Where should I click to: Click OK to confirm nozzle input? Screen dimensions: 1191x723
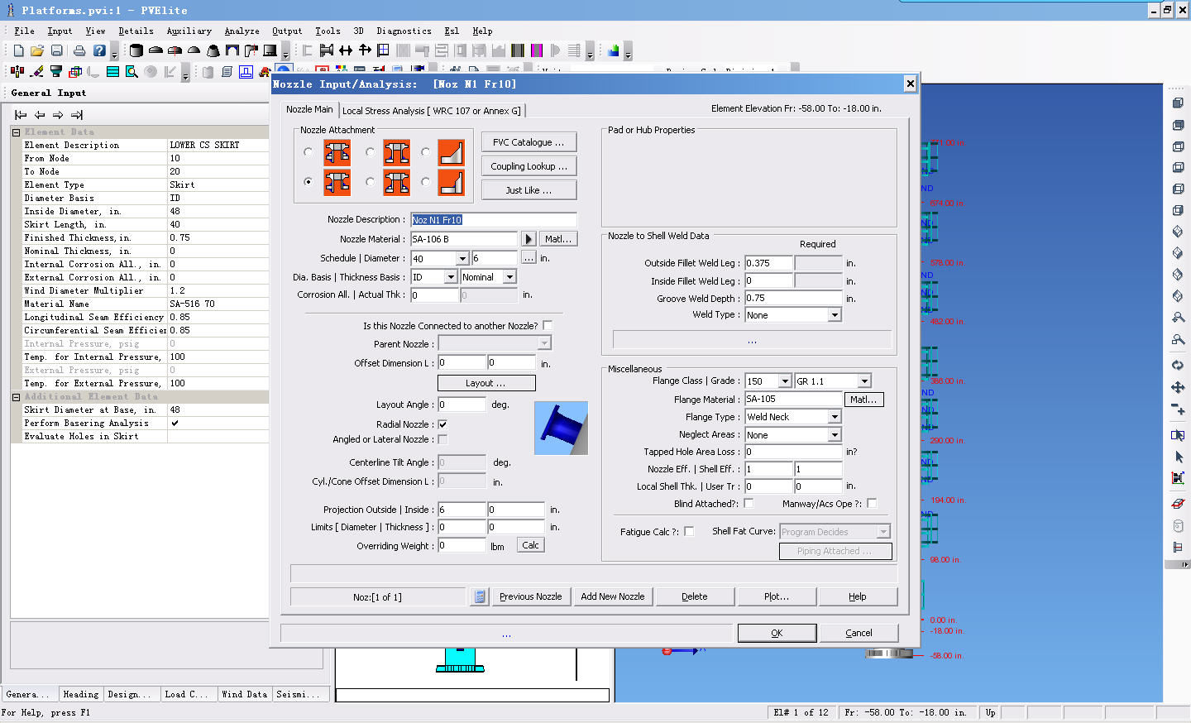[777, 633]
